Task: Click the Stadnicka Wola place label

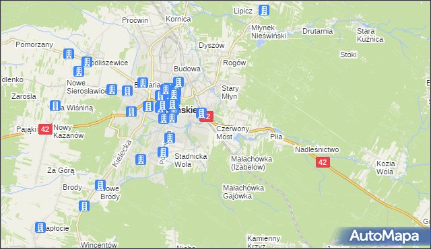Action: (x=191, y=160)
